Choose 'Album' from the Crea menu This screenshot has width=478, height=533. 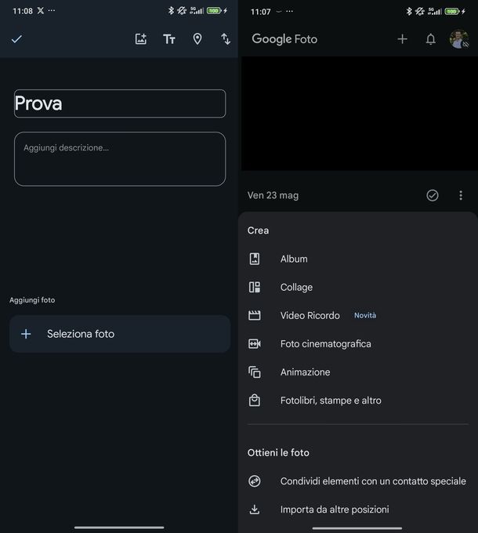(358, 259)
